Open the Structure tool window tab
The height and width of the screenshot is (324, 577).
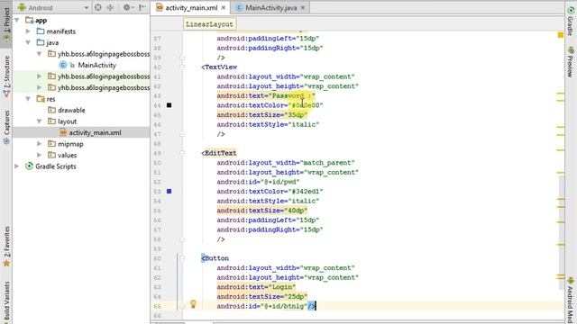click(6, 76)
